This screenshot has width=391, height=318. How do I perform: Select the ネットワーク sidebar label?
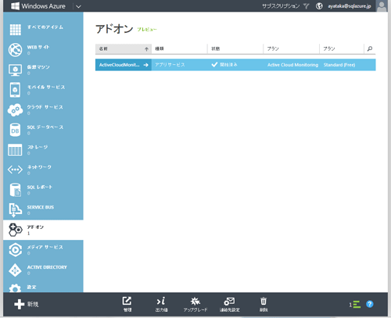tap(39, 167)
